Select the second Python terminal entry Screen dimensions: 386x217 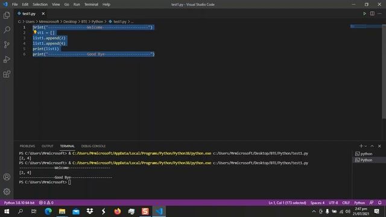tap(366, 160)
